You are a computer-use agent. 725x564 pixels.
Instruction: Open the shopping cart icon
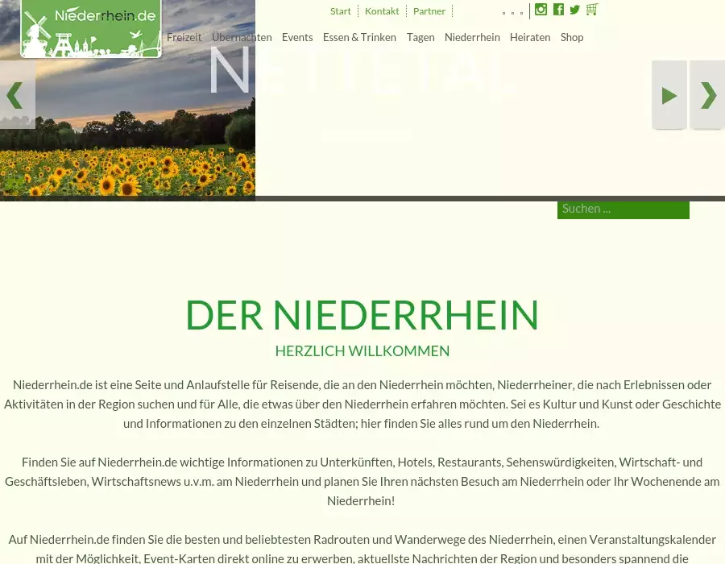592,10
